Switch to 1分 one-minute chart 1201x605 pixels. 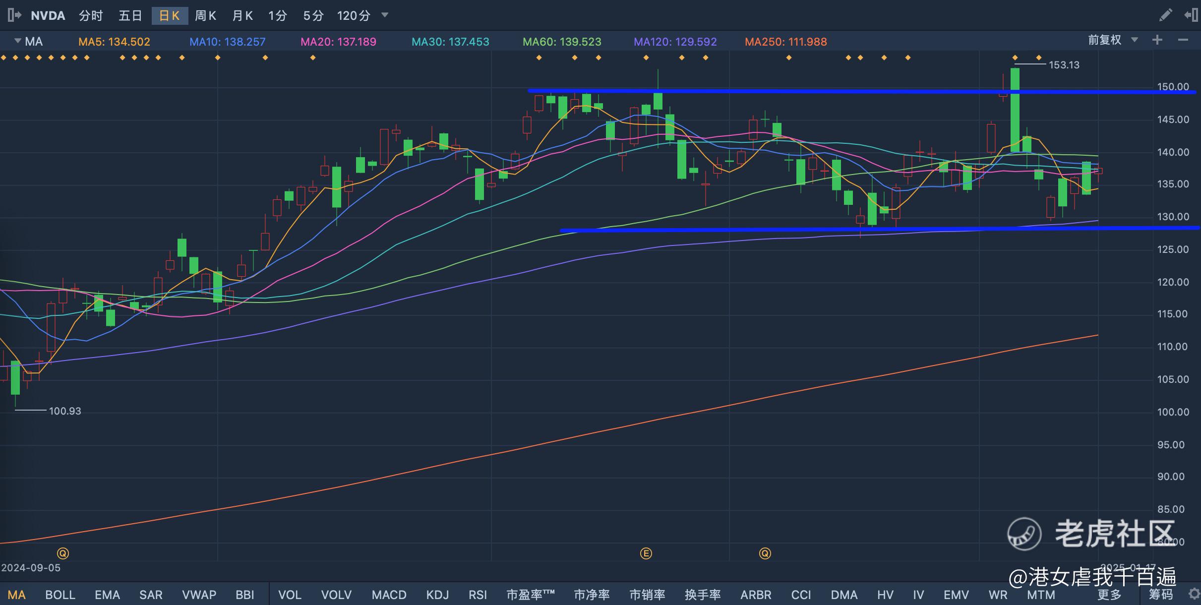pos(278,16)
